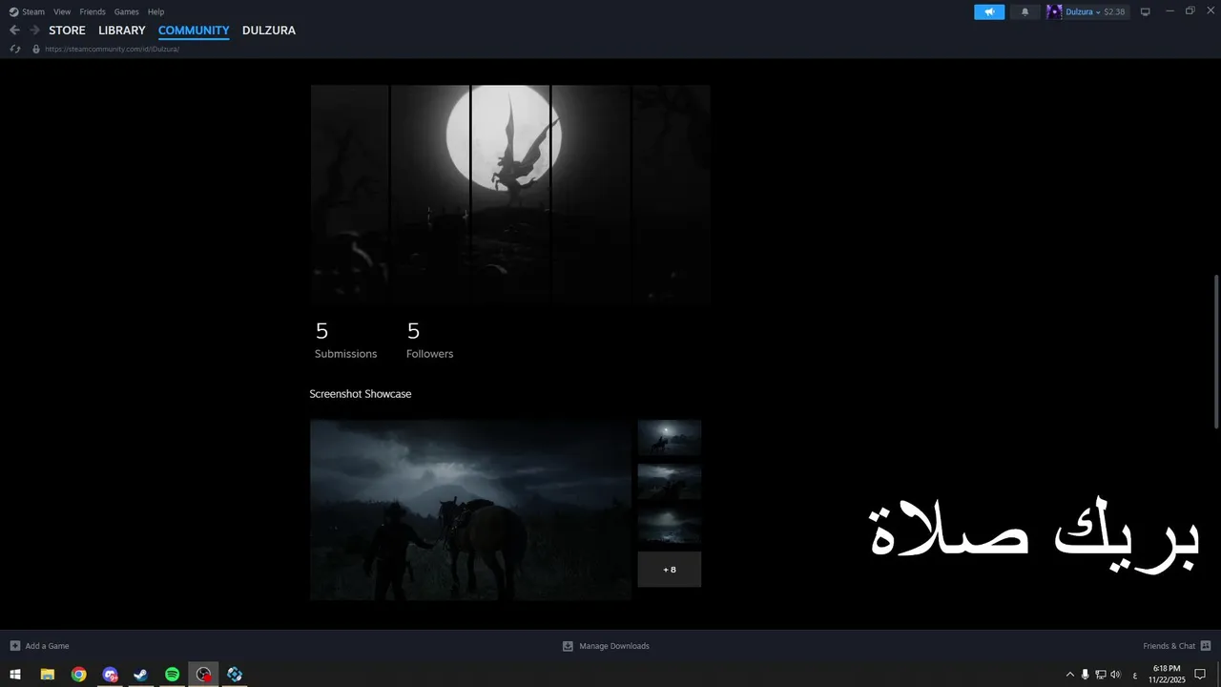The height and width of the screenshot is (687, 1221).
Task: Go forward with the right arrow
Action: click(x=34, y=31)
